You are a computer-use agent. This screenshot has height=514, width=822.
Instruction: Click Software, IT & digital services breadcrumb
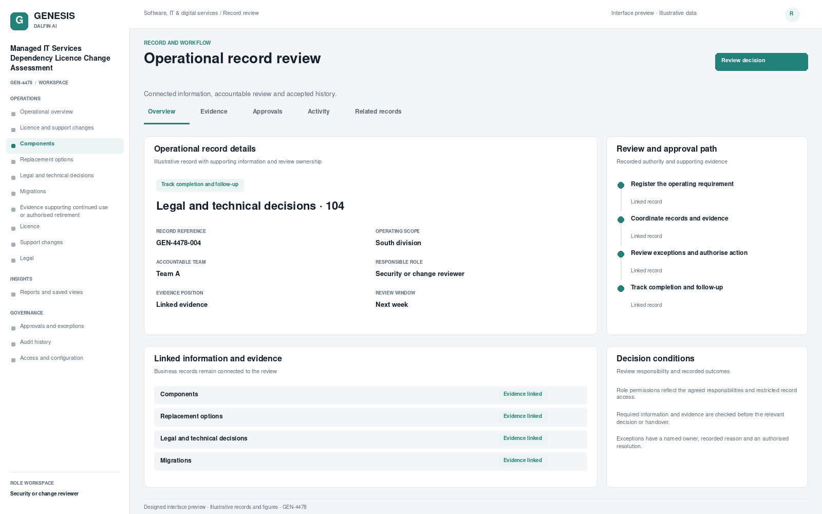point(181,13)
